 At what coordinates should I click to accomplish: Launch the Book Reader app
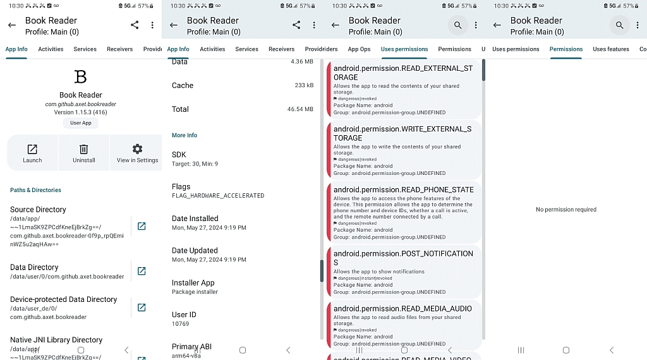pos(32,153)
